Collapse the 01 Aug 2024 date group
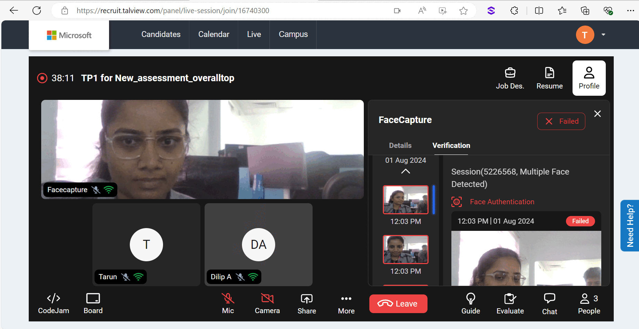 [406, 171]
